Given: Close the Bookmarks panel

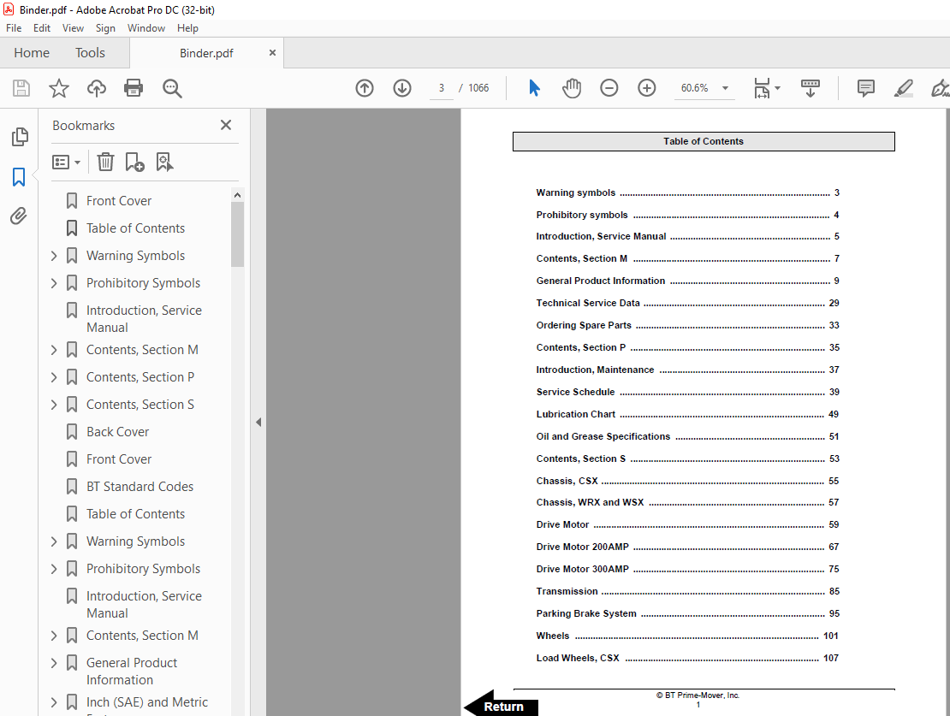Looking at the screenshot, I should pos(226,126).
